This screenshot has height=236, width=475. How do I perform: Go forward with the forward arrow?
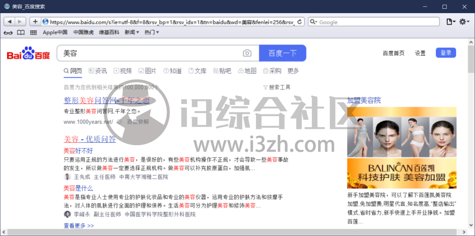20,21
